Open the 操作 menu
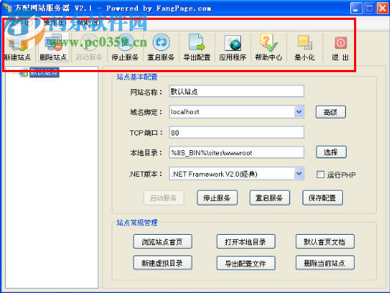Image resolution: width=390 pixels, height=293 pixels. point(55,24)
